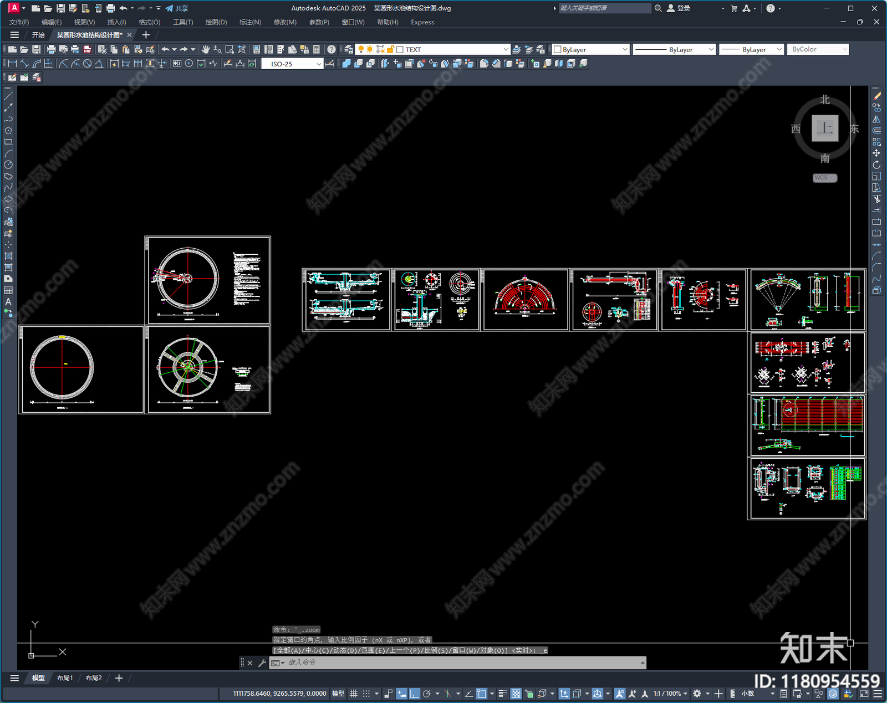Toggle lineweight display in the status bar

click(x=503, y=694)
